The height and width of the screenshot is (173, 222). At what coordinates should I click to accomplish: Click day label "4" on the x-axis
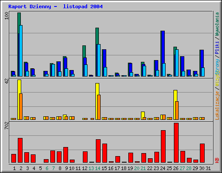pos(34,168)
